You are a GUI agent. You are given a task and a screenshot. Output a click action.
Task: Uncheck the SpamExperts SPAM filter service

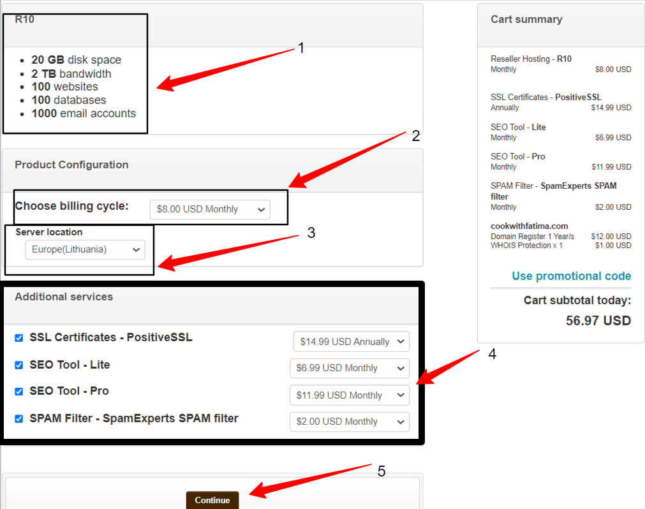point(19,418)
